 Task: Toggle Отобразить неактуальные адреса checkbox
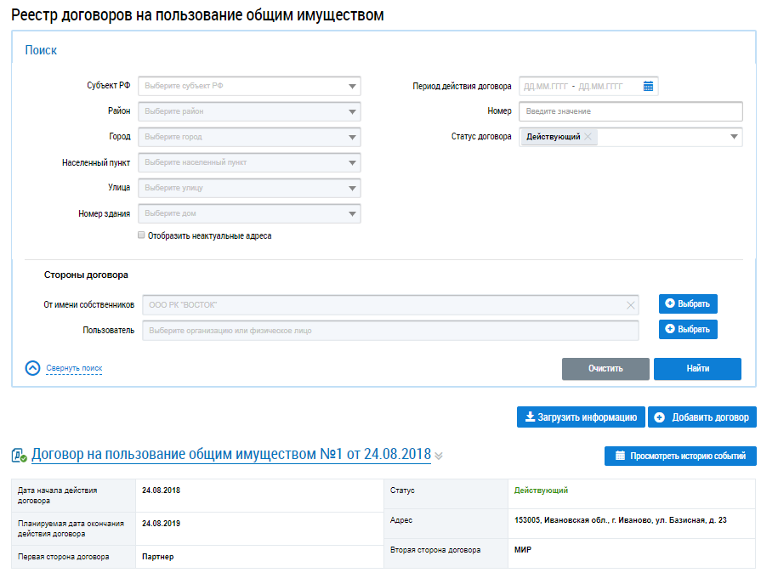141,235
